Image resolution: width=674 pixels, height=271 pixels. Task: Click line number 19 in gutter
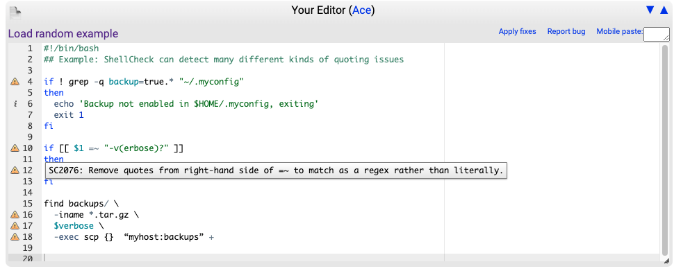(28, 248)
